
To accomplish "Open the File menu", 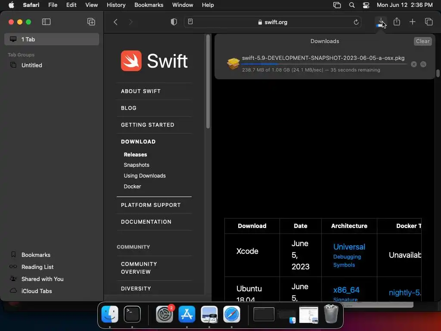I will tap(53, 5).
